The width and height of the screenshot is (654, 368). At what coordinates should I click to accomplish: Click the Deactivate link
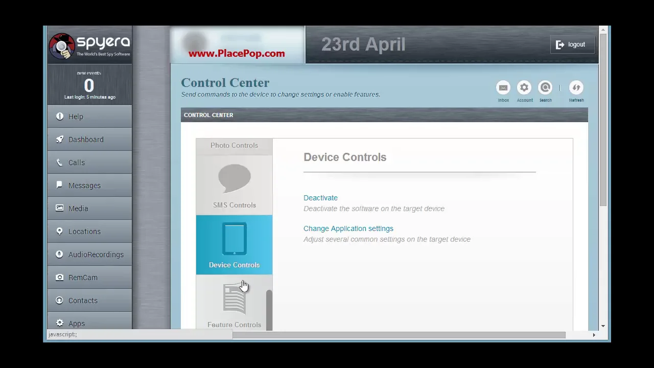point(320,198)
